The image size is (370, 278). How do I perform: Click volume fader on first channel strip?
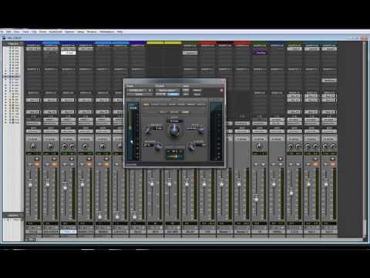coord(30,185)
